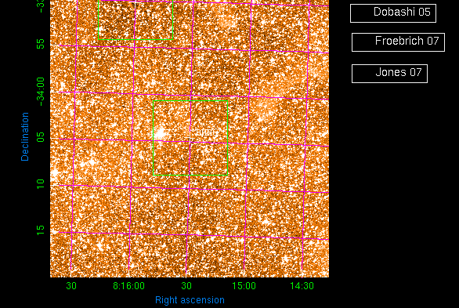This screenshot has height=308, width=459.
Task: Click the diffuse bright nebula near the 15:00 gridline
Action: tap(265, 110)
